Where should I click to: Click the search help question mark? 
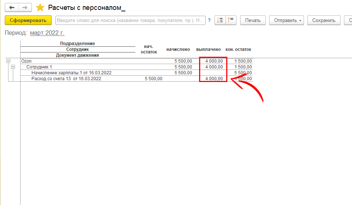tap(209, 20)
